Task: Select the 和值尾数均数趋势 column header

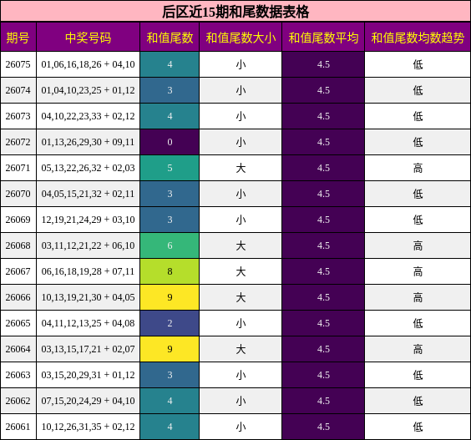Action: pyautogui.click(x=418, y=38)
